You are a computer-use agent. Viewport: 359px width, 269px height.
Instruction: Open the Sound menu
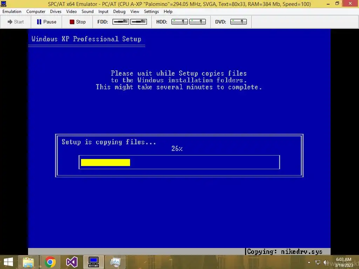(87, 12)
